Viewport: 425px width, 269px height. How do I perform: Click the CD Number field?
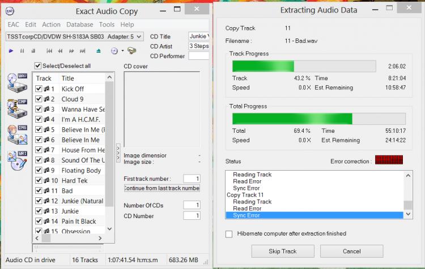(x=192, y=216)
